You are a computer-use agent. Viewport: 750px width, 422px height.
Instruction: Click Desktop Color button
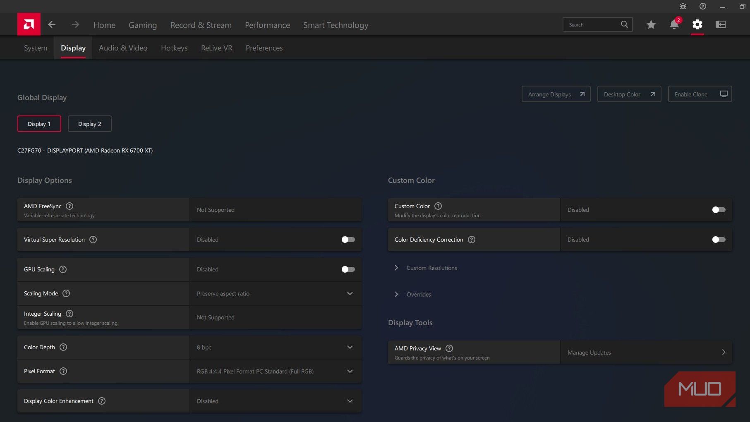tap(629, 94)
